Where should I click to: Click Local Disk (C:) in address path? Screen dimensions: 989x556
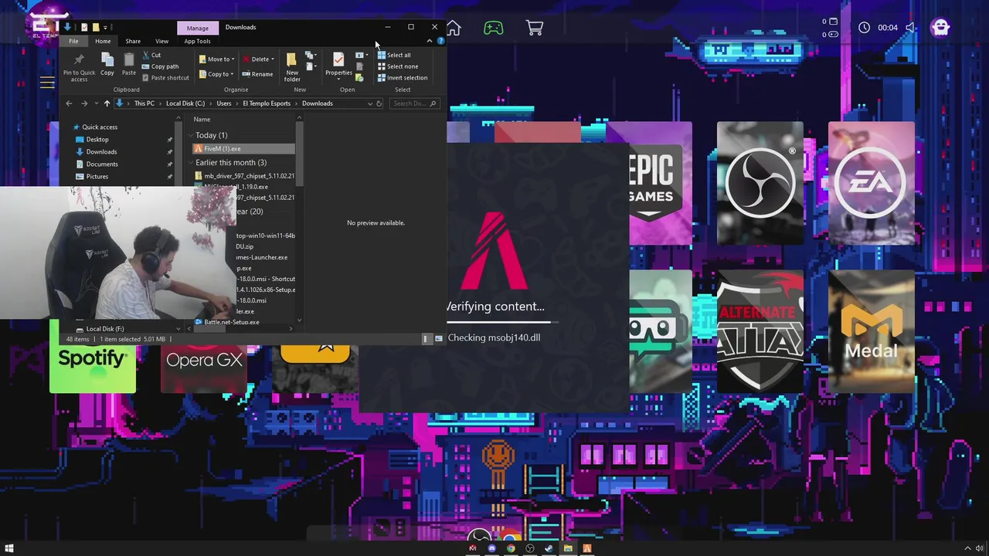point(185,103)
